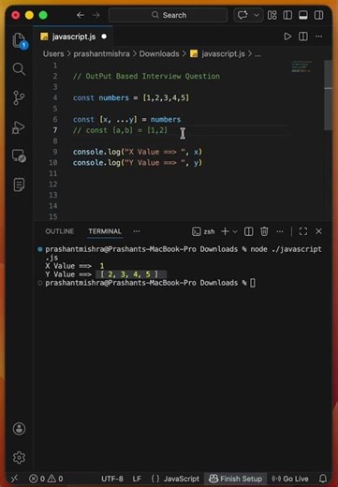Click Finish Setup in status bar

tap(236, 479)
